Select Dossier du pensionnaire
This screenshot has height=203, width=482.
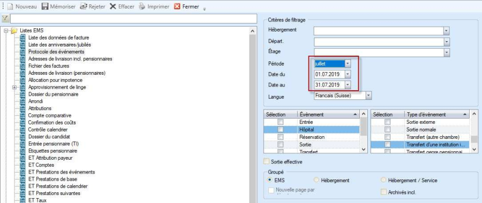[x=53, y=94]
